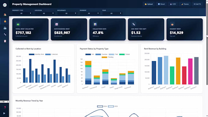The image size is (208, 117).
Task: Click the green Building D bar
Action: click(x=172, y=75)
